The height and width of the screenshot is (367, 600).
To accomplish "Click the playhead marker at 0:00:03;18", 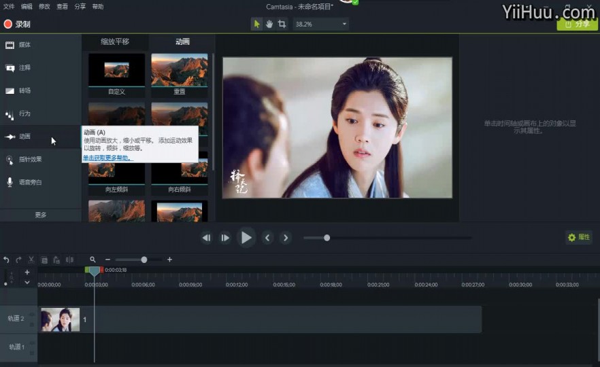I will [94, 271].
